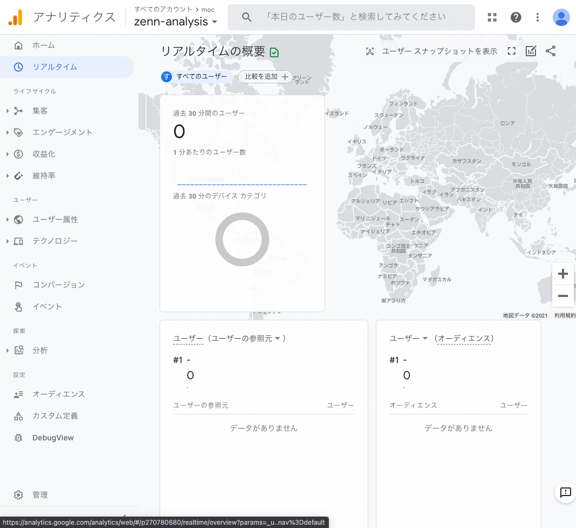Expand the ユーザー属性 section arrow
The height and width of the screenshot is (528, 576).
click(8, 219)
